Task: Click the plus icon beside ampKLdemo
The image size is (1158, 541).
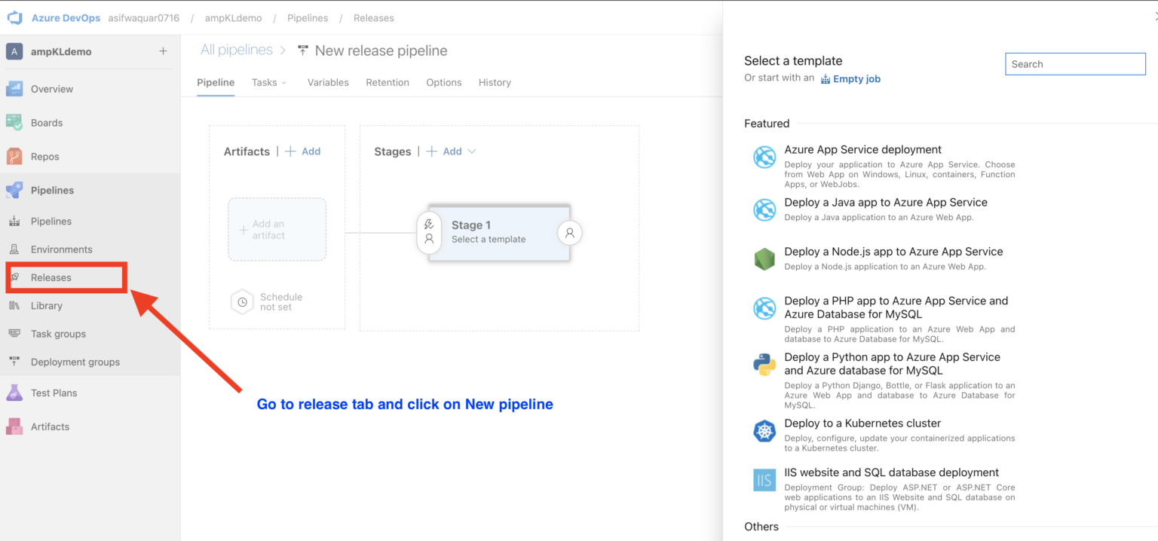Action: [x=164, y=51]
